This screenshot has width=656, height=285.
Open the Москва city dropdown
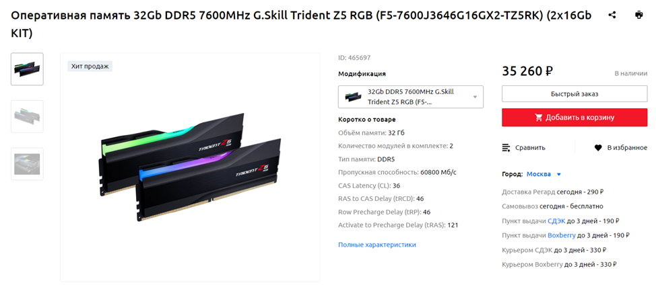pos(544,174)
